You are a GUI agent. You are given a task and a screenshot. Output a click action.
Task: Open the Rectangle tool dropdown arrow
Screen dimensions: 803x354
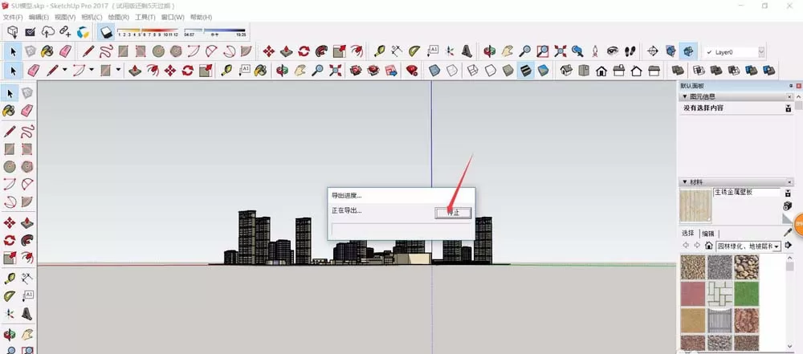pos(118,70)
